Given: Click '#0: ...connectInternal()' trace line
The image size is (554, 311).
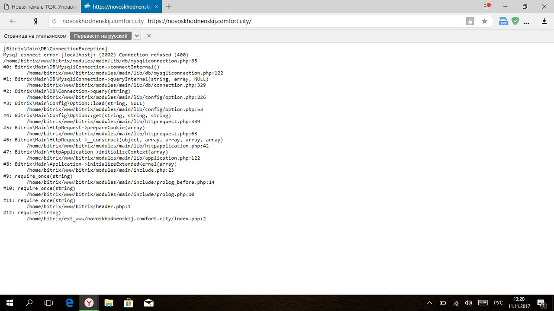Looking at the screenshot, I should 81,67.
